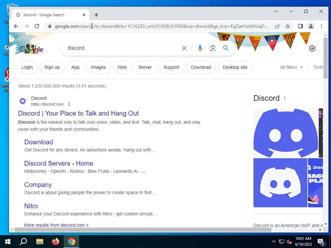Click the Chrome taskbar icon

click(71, 242)
